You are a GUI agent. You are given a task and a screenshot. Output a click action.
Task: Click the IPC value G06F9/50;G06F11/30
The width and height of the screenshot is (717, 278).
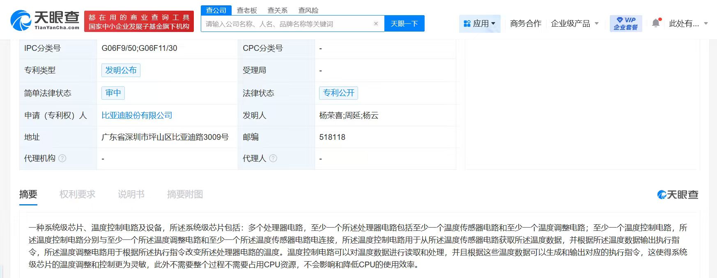(139, 48)
